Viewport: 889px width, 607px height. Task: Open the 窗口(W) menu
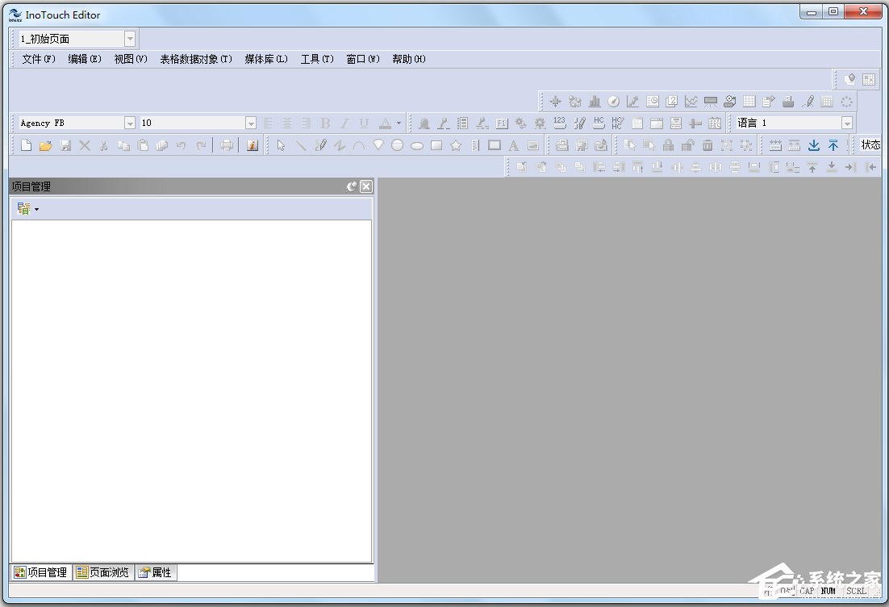coord(363,59)
